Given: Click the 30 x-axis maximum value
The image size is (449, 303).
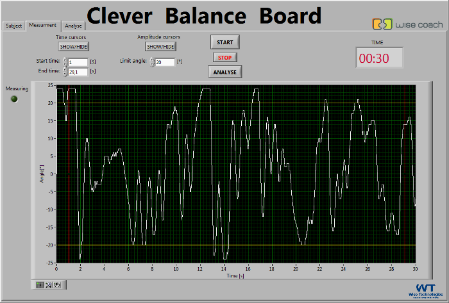Looking at the screenshot, I should tap(415, 268).
